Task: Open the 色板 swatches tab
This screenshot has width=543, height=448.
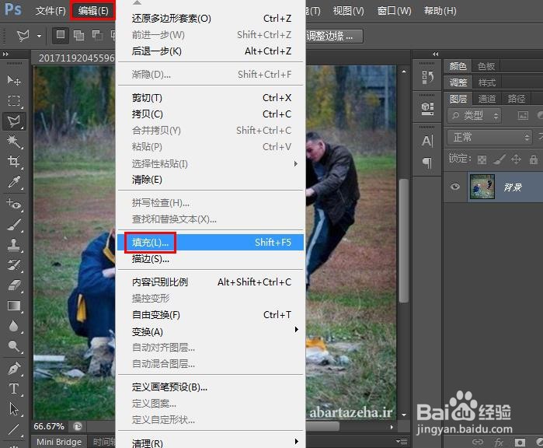Action: click(486, 66)
